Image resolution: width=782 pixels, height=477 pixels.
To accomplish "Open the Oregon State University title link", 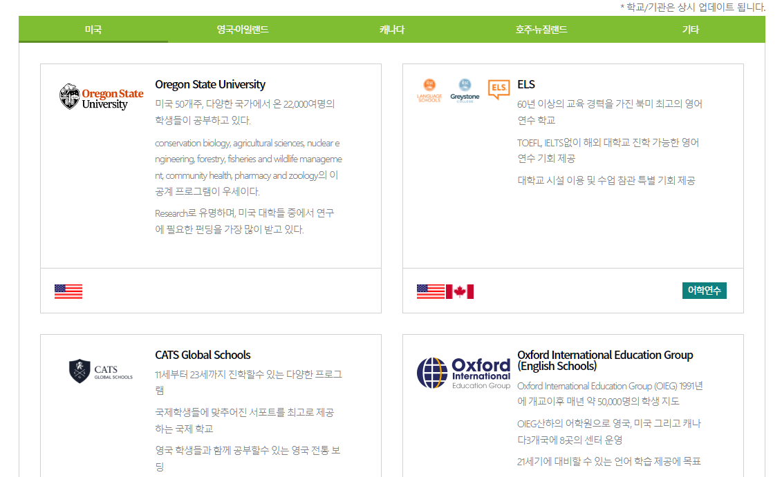I will coord(210,85).
